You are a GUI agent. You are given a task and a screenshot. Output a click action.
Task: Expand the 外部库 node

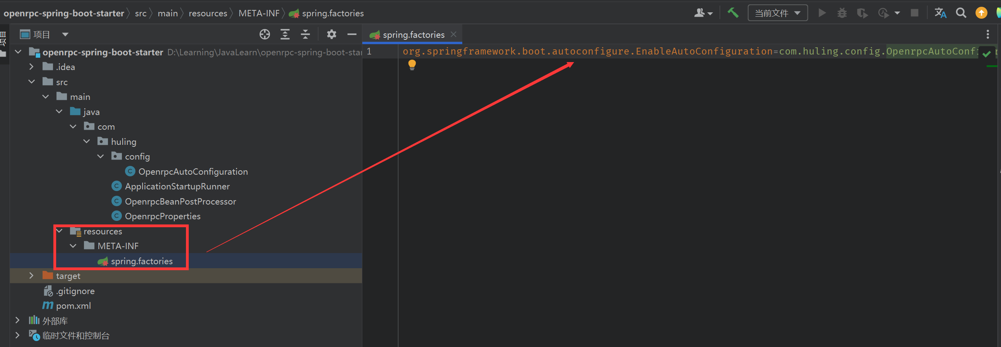[17, 320]
